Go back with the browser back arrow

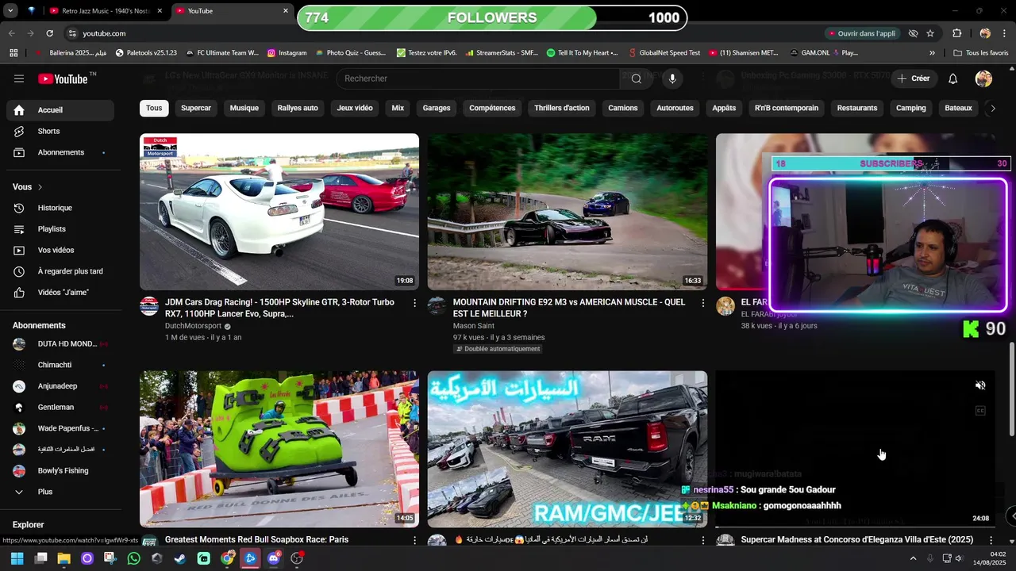12,33
